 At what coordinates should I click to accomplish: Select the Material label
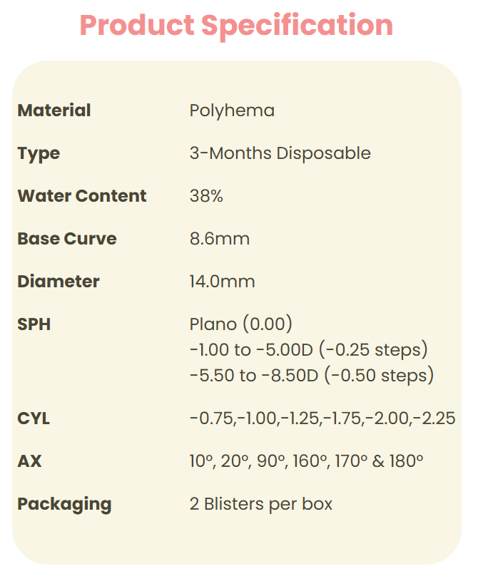click(x=54, y=110)
